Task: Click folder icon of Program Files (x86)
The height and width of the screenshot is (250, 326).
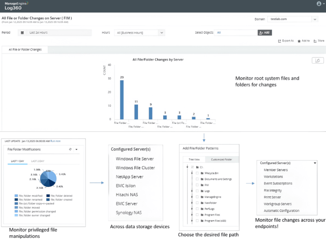Action: coord(202,221)
